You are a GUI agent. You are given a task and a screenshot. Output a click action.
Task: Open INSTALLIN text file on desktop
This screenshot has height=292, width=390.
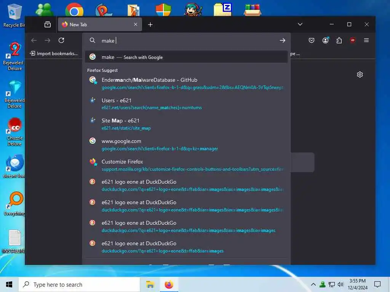tap(14, 241)
